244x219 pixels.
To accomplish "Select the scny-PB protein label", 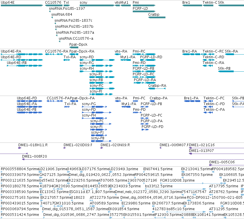I will coord(98,138).
